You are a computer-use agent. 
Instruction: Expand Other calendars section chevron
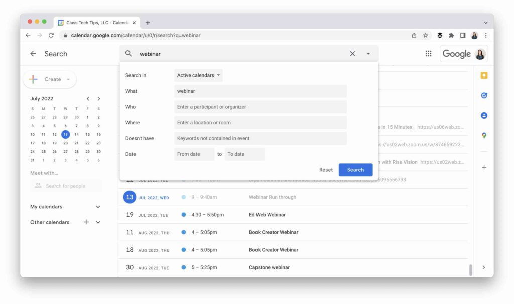(98, 222)
